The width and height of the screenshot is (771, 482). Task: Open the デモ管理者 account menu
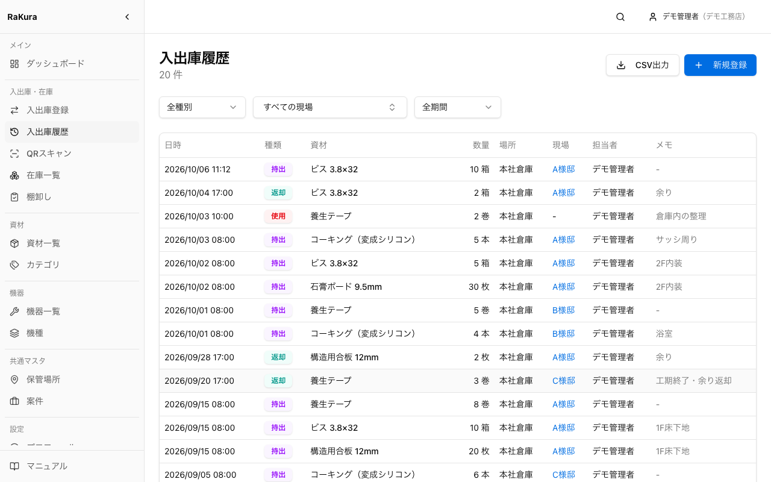[697, 17]
